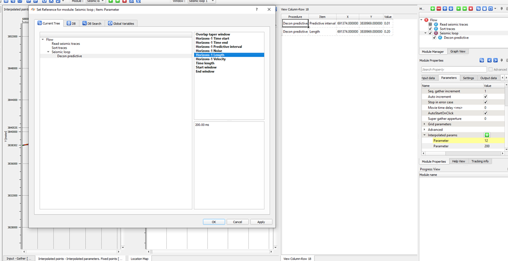Confirm the reference with OK button
This screenshot has width=508, height=261.
pos(214,222)
